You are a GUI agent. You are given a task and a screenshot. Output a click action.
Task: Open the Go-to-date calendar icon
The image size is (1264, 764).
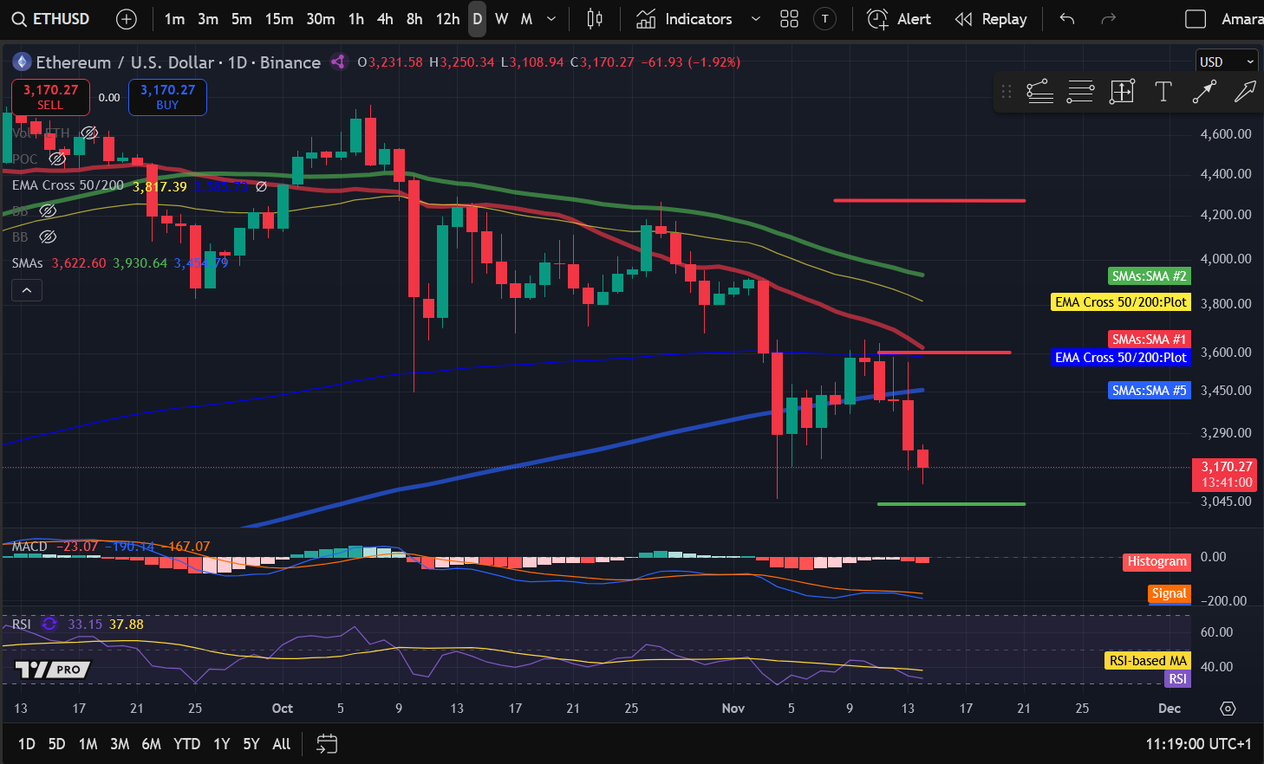(x=327, y=743)
